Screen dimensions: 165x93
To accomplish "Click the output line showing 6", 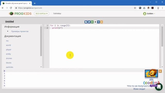I will coord(4,86).
